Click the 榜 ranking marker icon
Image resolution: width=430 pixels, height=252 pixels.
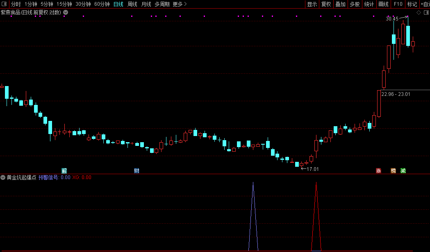393,171
